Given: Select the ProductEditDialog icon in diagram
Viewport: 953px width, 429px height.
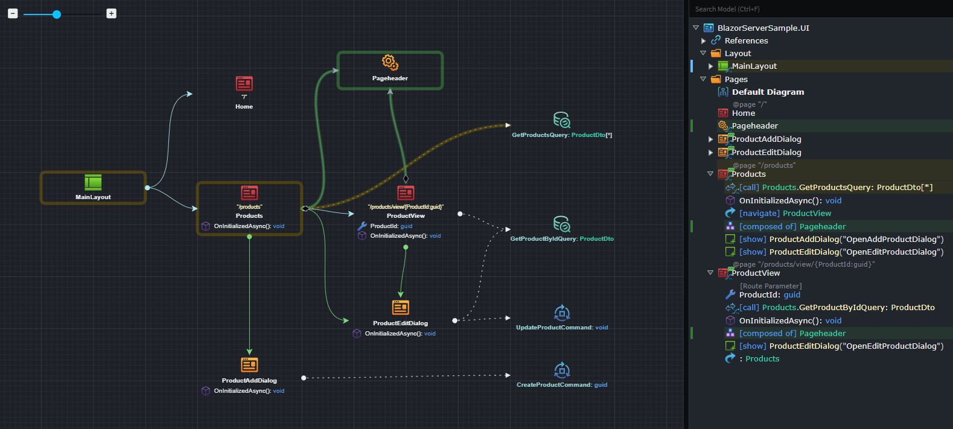Looking at the screenshot, I should [401, 308].
